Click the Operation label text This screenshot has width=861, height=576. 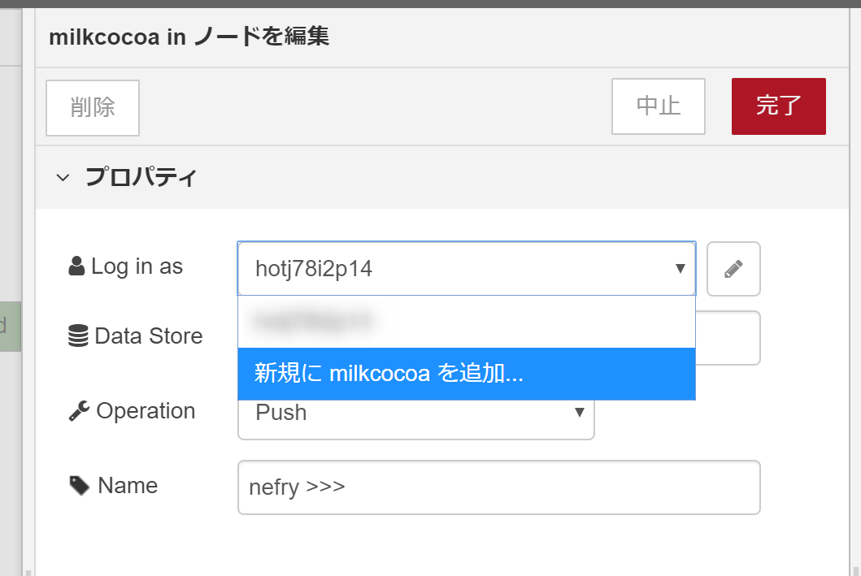(146, 411)
